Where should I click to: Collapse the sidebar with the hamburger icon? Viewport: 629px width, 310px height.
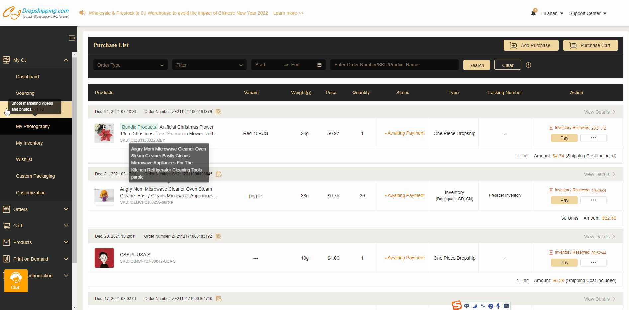[x=71, y=38]
